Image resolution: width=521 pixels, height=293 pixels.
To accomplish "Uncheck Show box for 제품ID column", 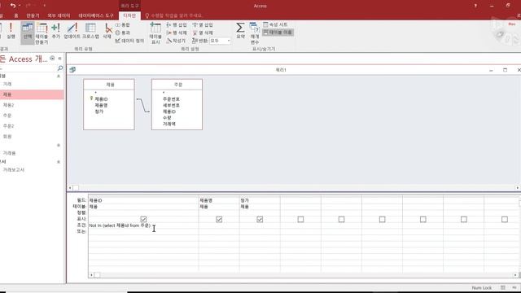I will [143, 219].
